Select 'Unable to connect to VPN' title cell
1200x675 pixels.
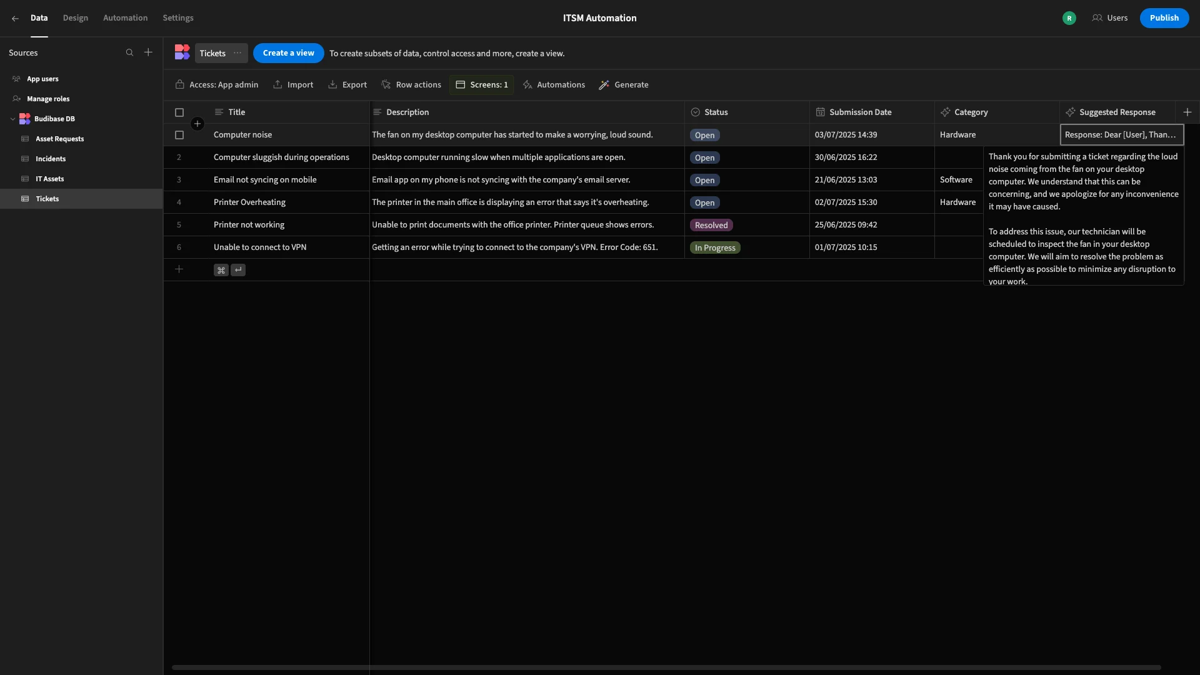click(289, 247)
